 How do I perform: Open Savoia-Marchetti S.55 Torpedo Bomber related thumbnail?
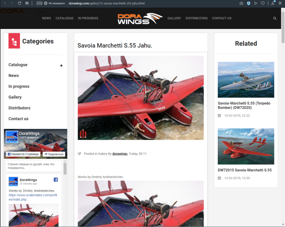pos(246,79)
